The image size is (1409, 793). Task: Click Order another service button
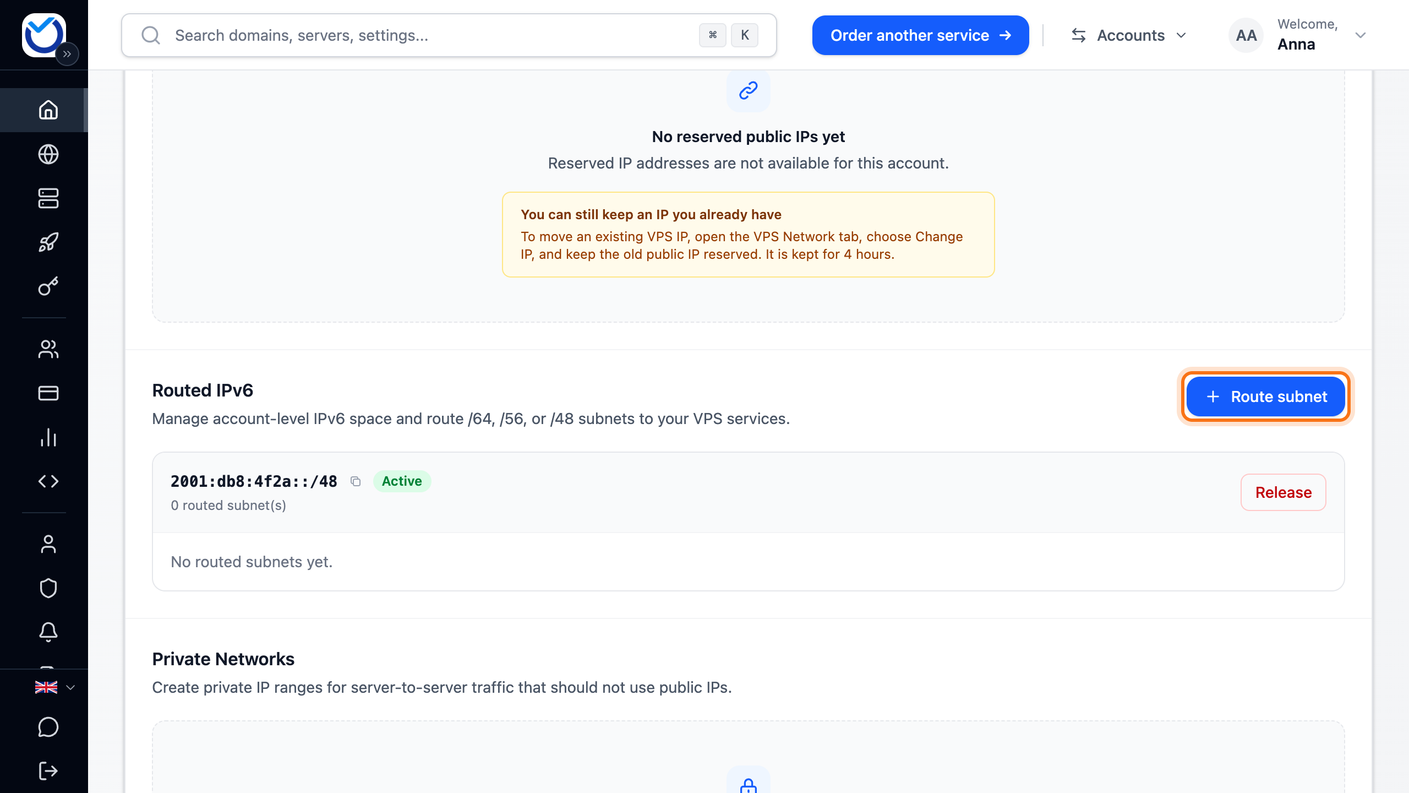click(x=920, y=35)
